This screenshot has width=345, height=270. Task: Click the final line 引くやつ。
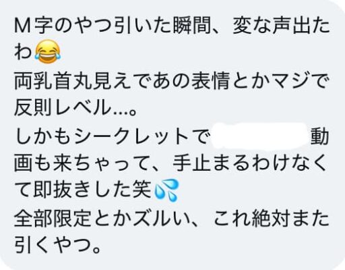click(x=58, y=246)
